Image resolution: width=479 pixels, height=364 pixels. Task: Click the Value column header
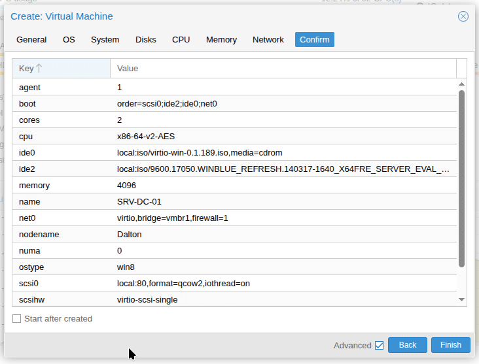pyautogui.click(x=283, y=69)
